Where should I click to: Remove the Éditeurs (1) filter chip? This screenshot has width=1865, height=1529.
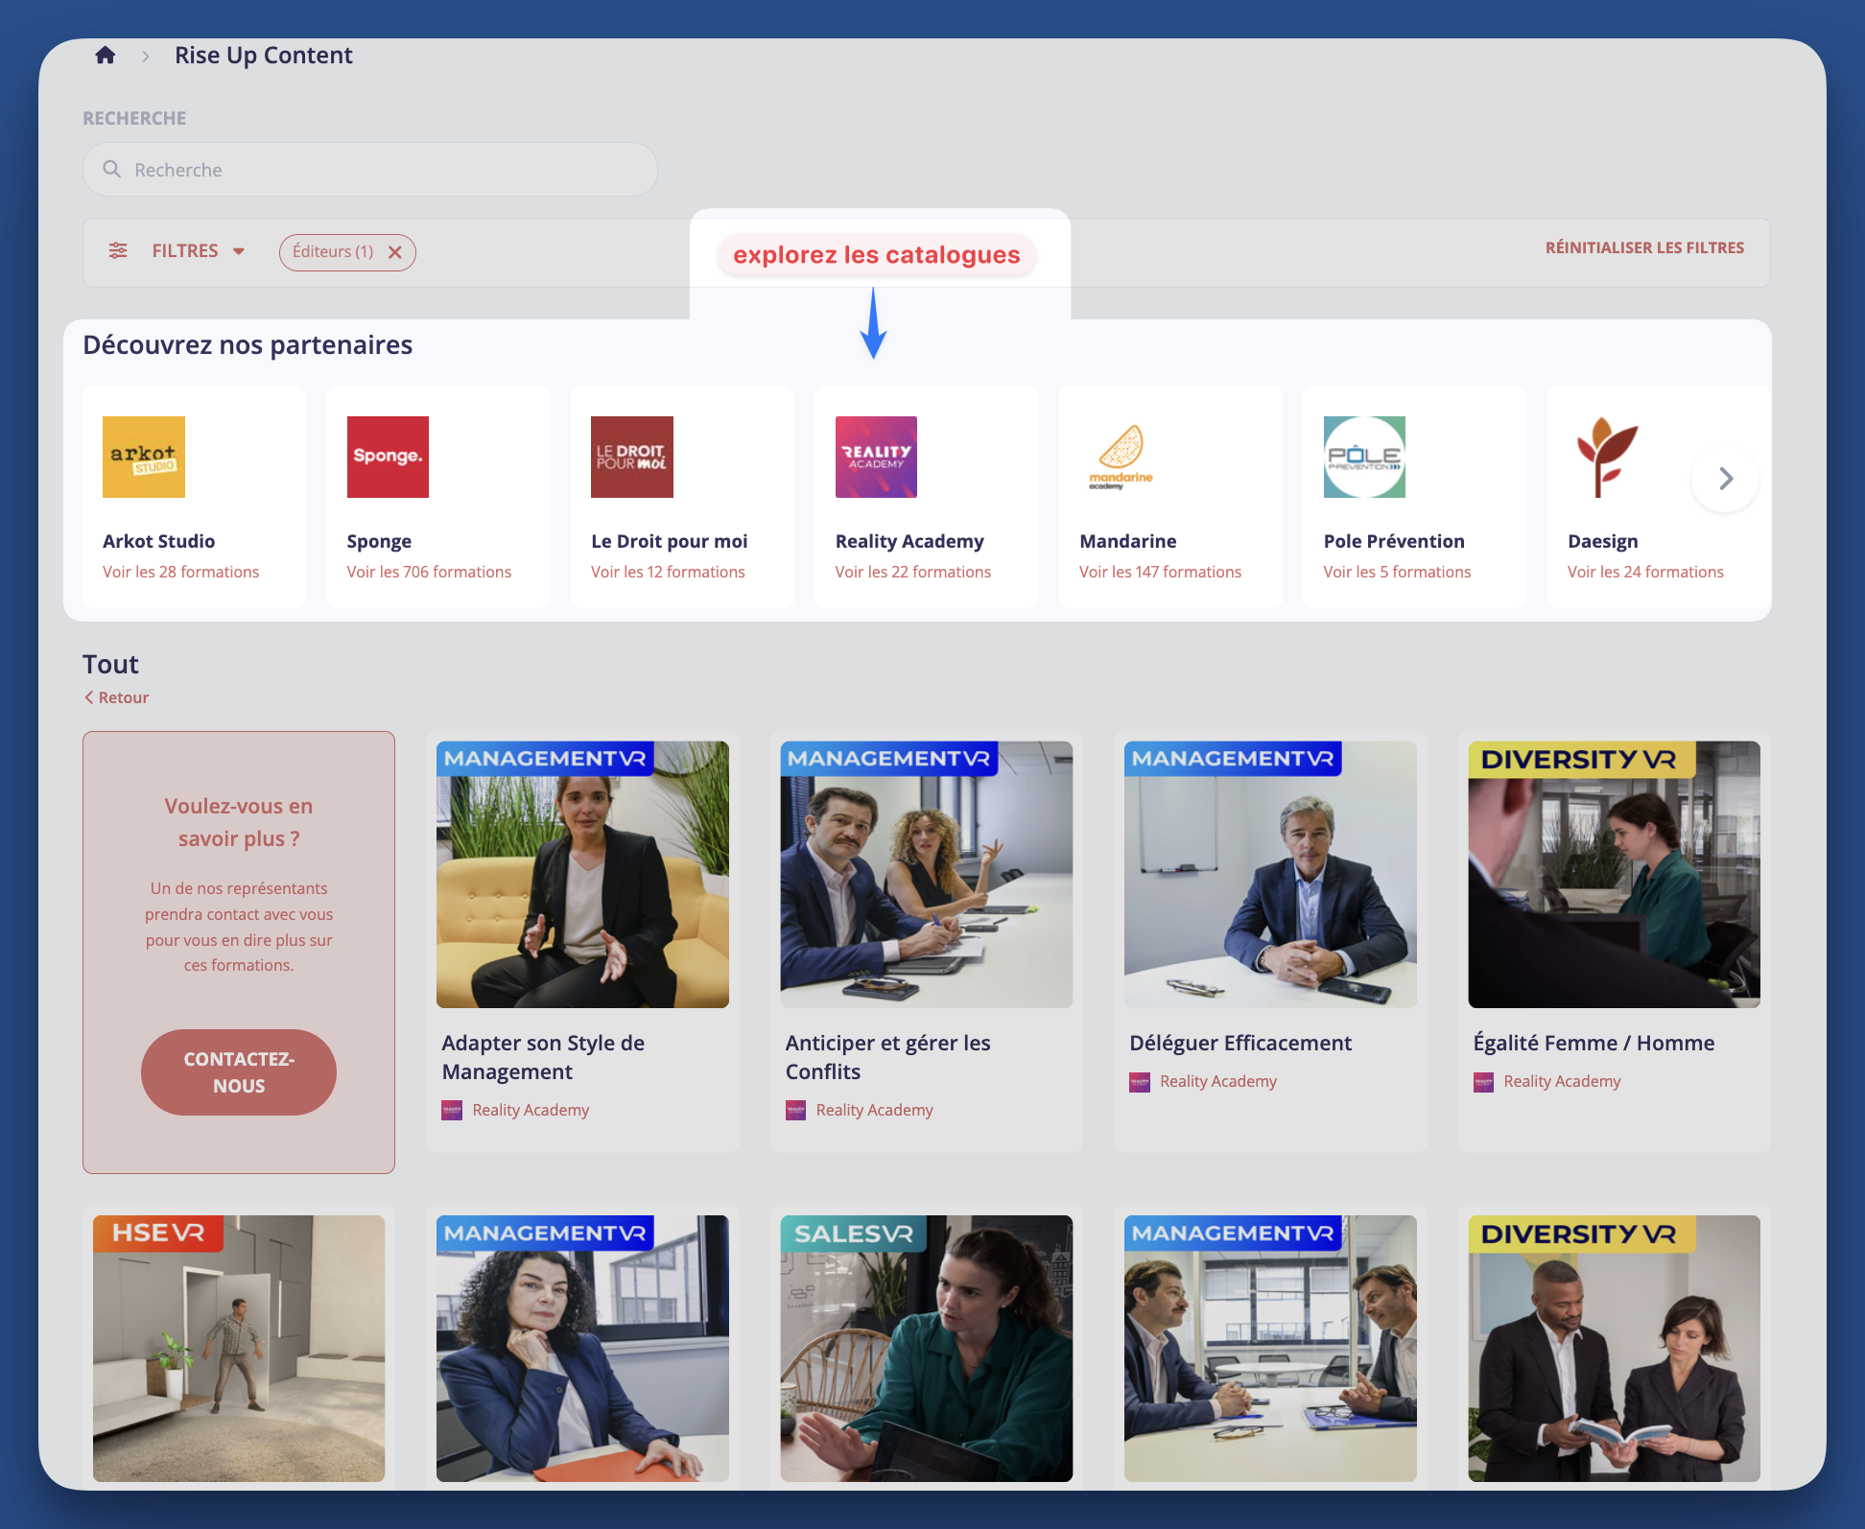tap(395, 252)
